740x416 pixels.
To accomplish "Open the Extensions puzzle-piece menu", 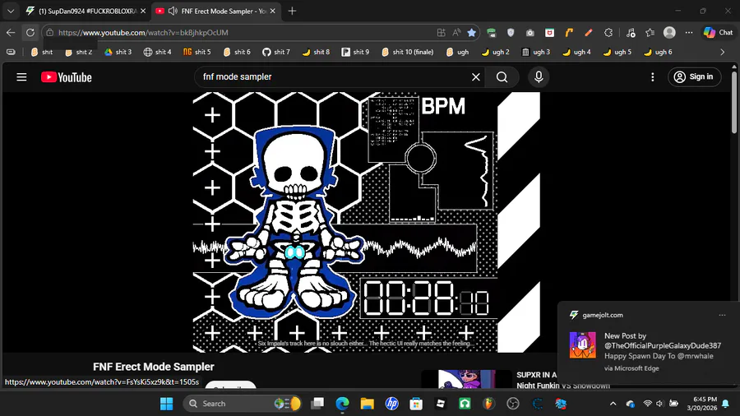I will (x=608, y=33).
